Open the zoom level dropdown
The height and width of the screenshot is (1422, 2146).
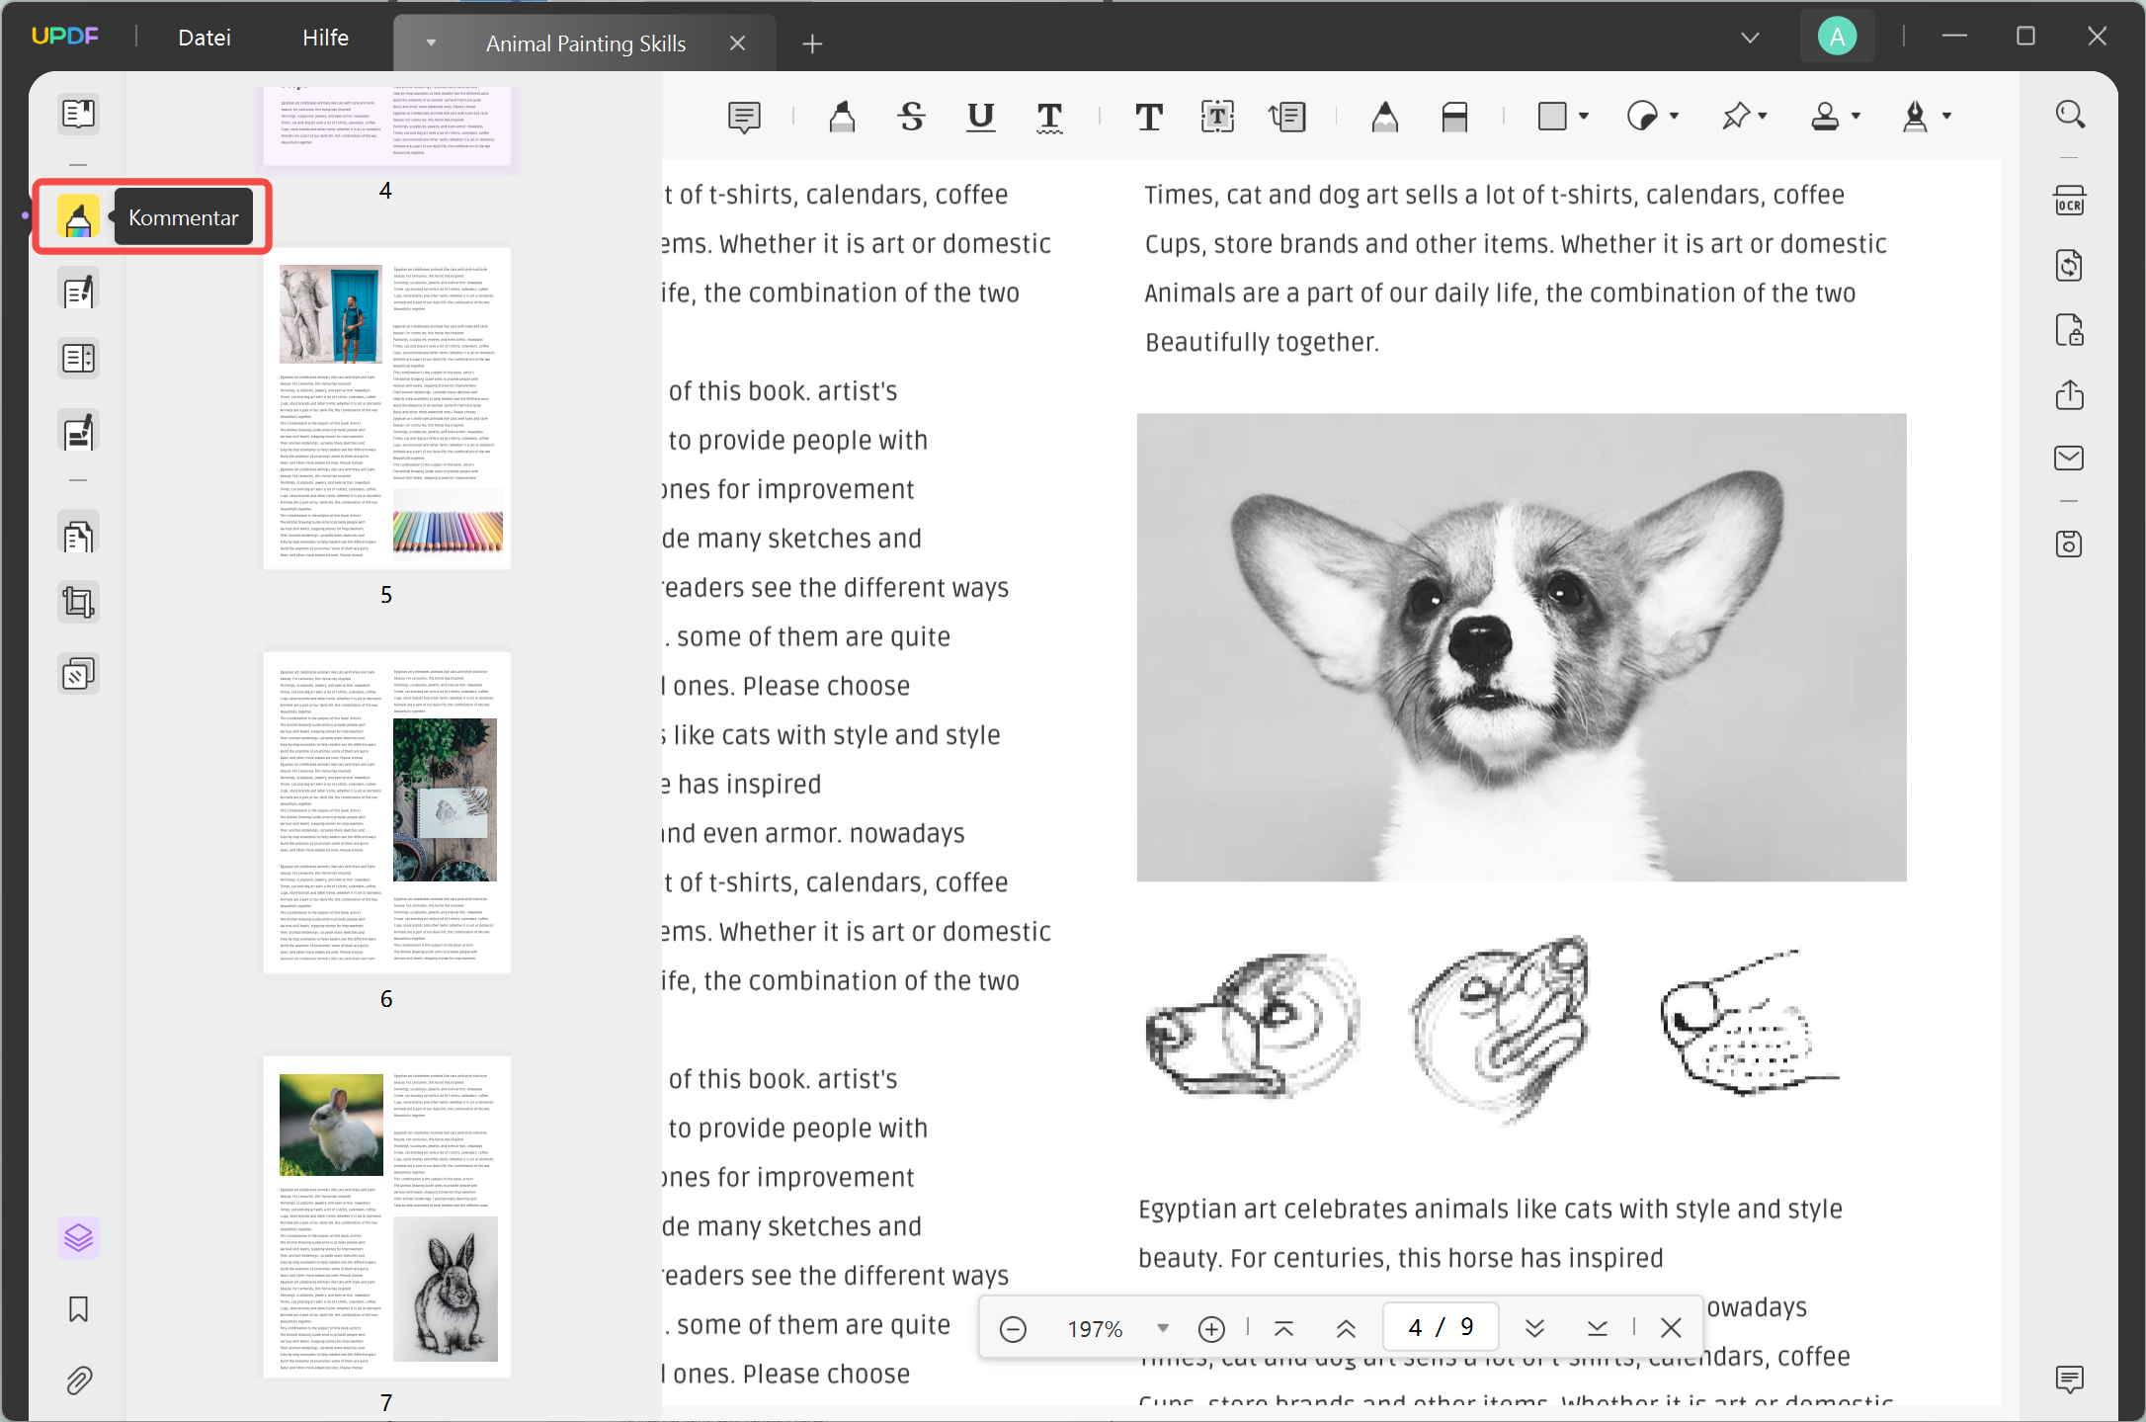click(1163, 1328)
